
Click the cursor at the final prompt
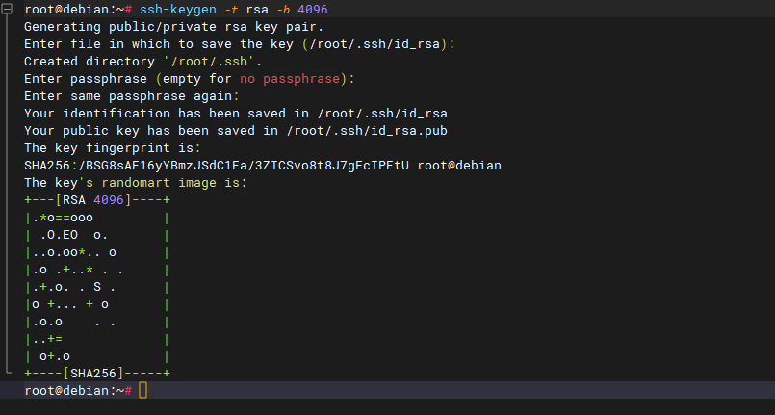[x=142, y=390]
